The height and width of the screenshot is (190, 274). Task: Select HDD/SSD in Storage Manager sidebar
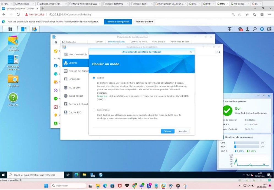point(75,79)
